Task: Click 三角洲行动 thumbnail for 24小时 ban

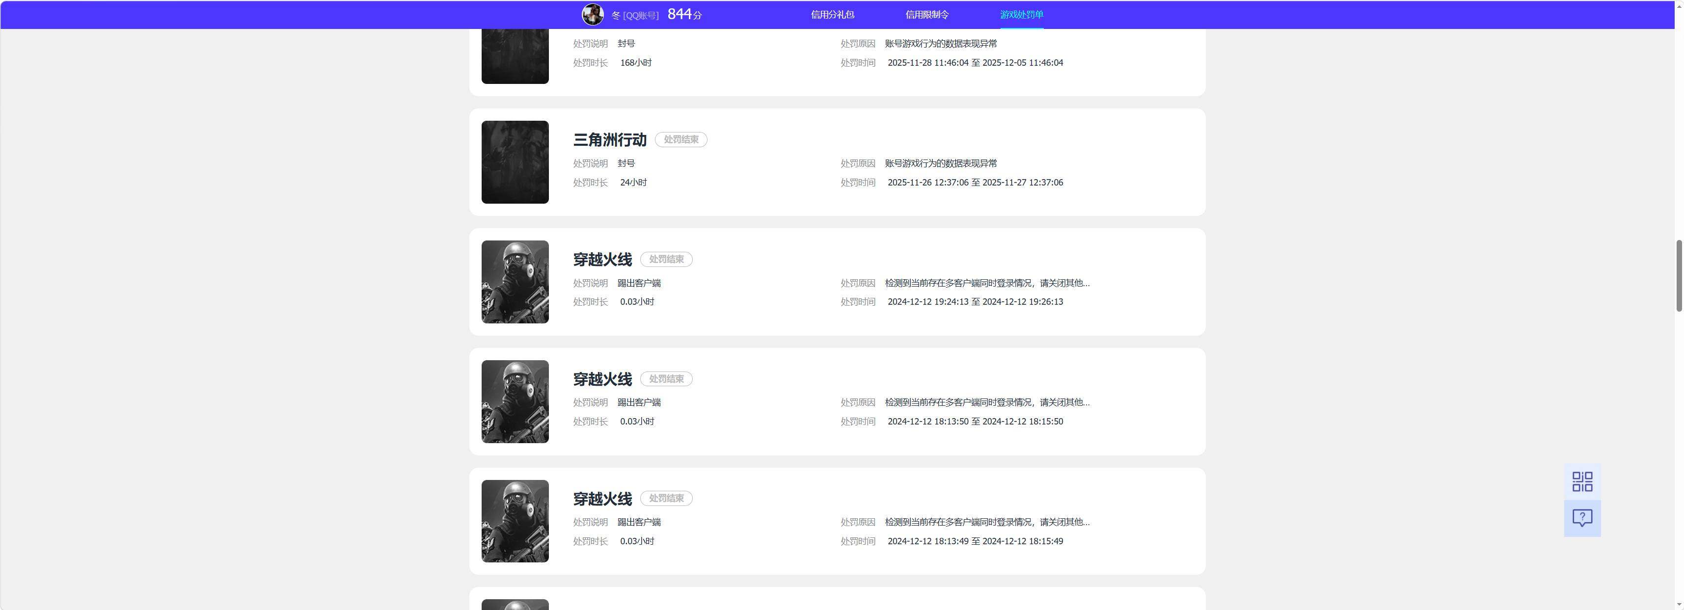Action: point(515,162)
